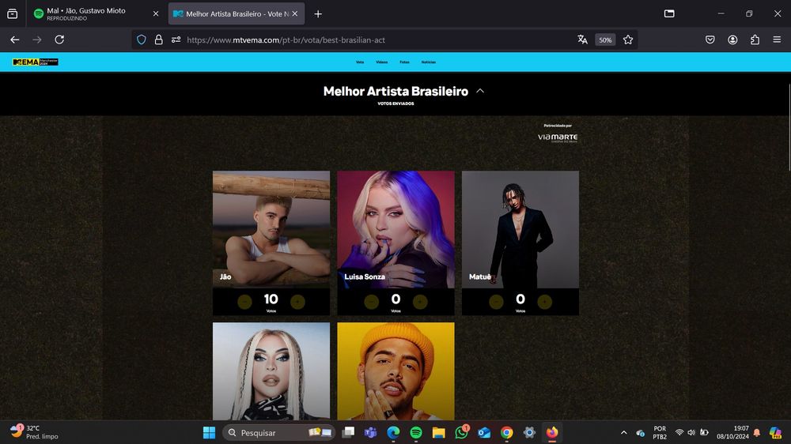Open site permissions icon in address bar

tap(176, 40)
